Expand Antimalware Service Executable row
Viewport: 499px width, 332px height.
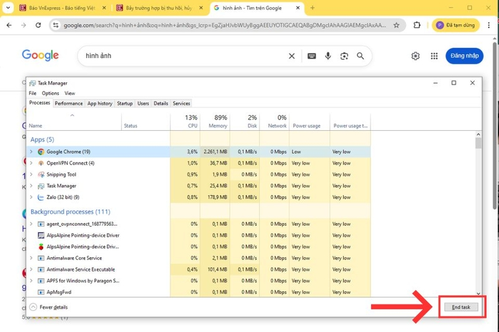click(x=31, y=270)
